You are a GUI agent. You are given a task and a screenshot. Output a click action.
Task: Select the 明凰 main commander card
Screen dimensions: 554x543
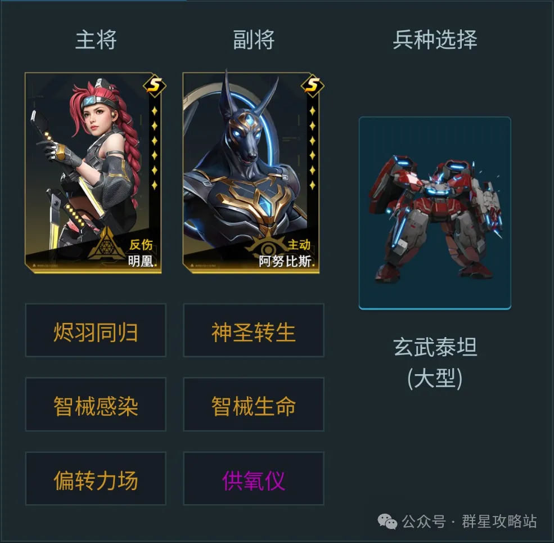tap(93, 173)
